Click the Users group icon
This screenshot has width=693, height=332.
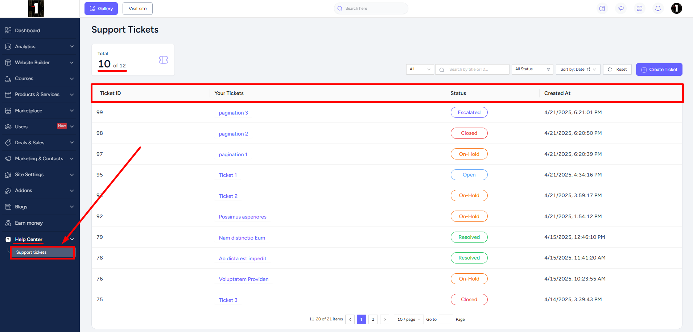[8, 127]
